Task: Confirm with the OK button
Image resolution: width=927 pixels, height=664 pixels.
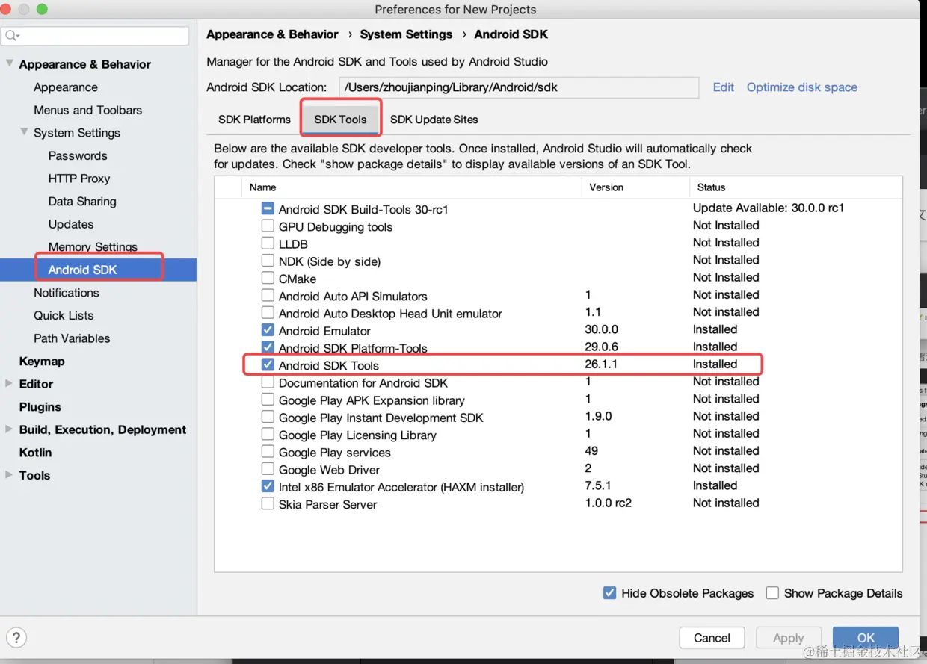Action: point(866,638)
